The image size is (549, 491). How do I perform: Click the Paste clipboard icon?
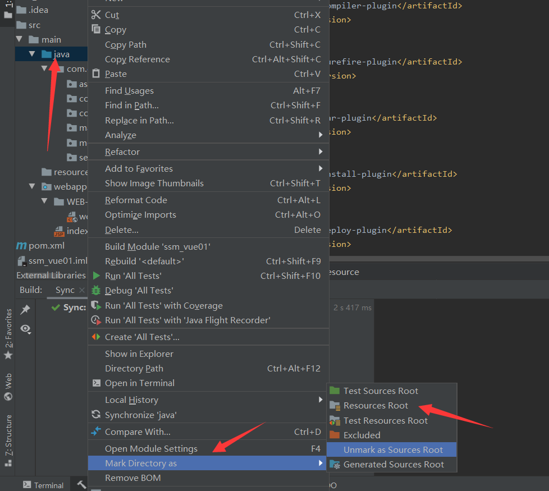pos(95,74)
